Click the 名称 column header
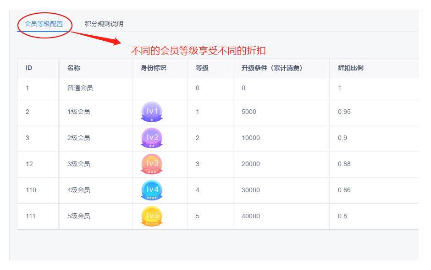 pyautogui.click(x=74, y=68)
